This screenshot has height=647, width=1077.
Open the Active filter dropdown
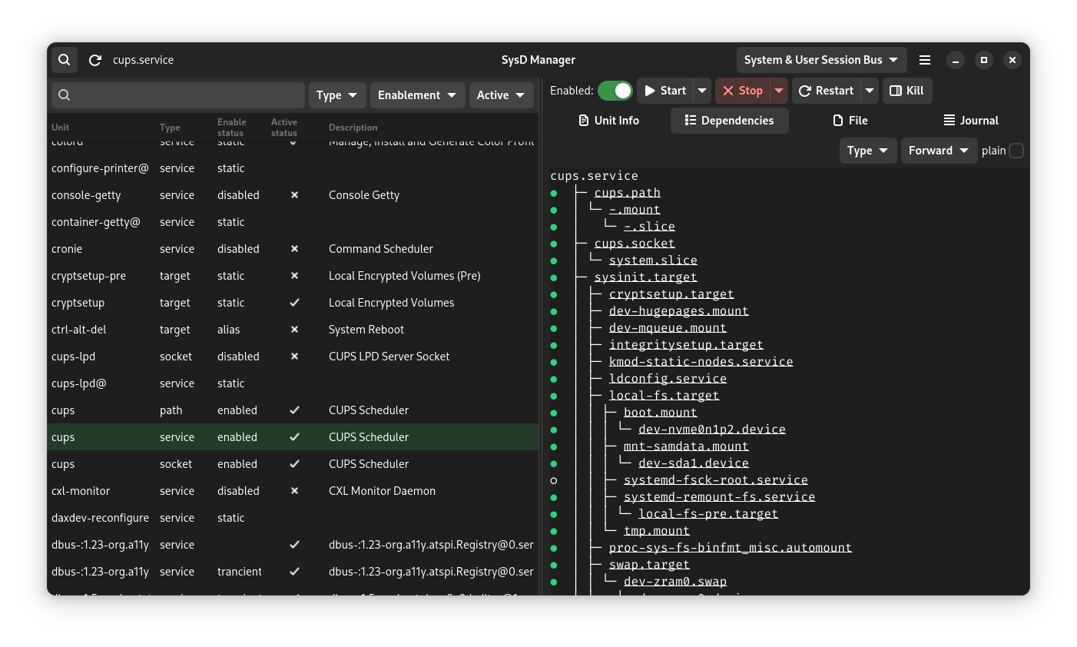pos(501,95)
